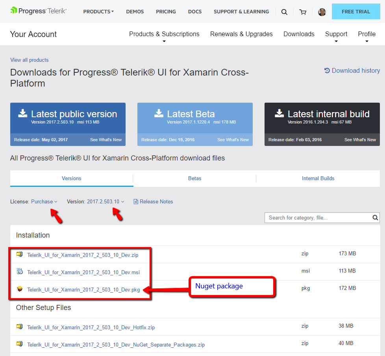Click the 172 MB size value

pos(348,288)
